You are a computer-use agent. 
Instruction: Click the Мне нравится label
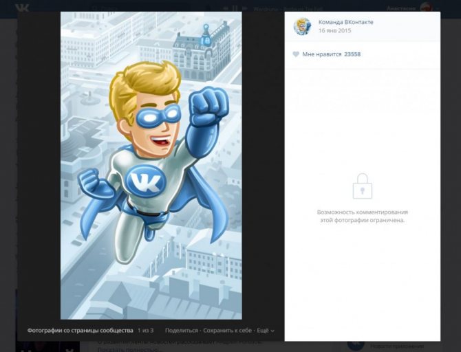point(321,54)
